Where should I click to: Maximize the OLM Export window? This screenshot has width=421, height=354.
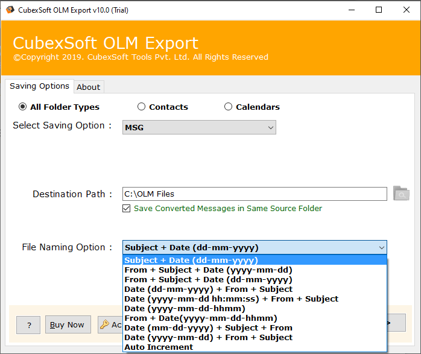coord(379,10)
